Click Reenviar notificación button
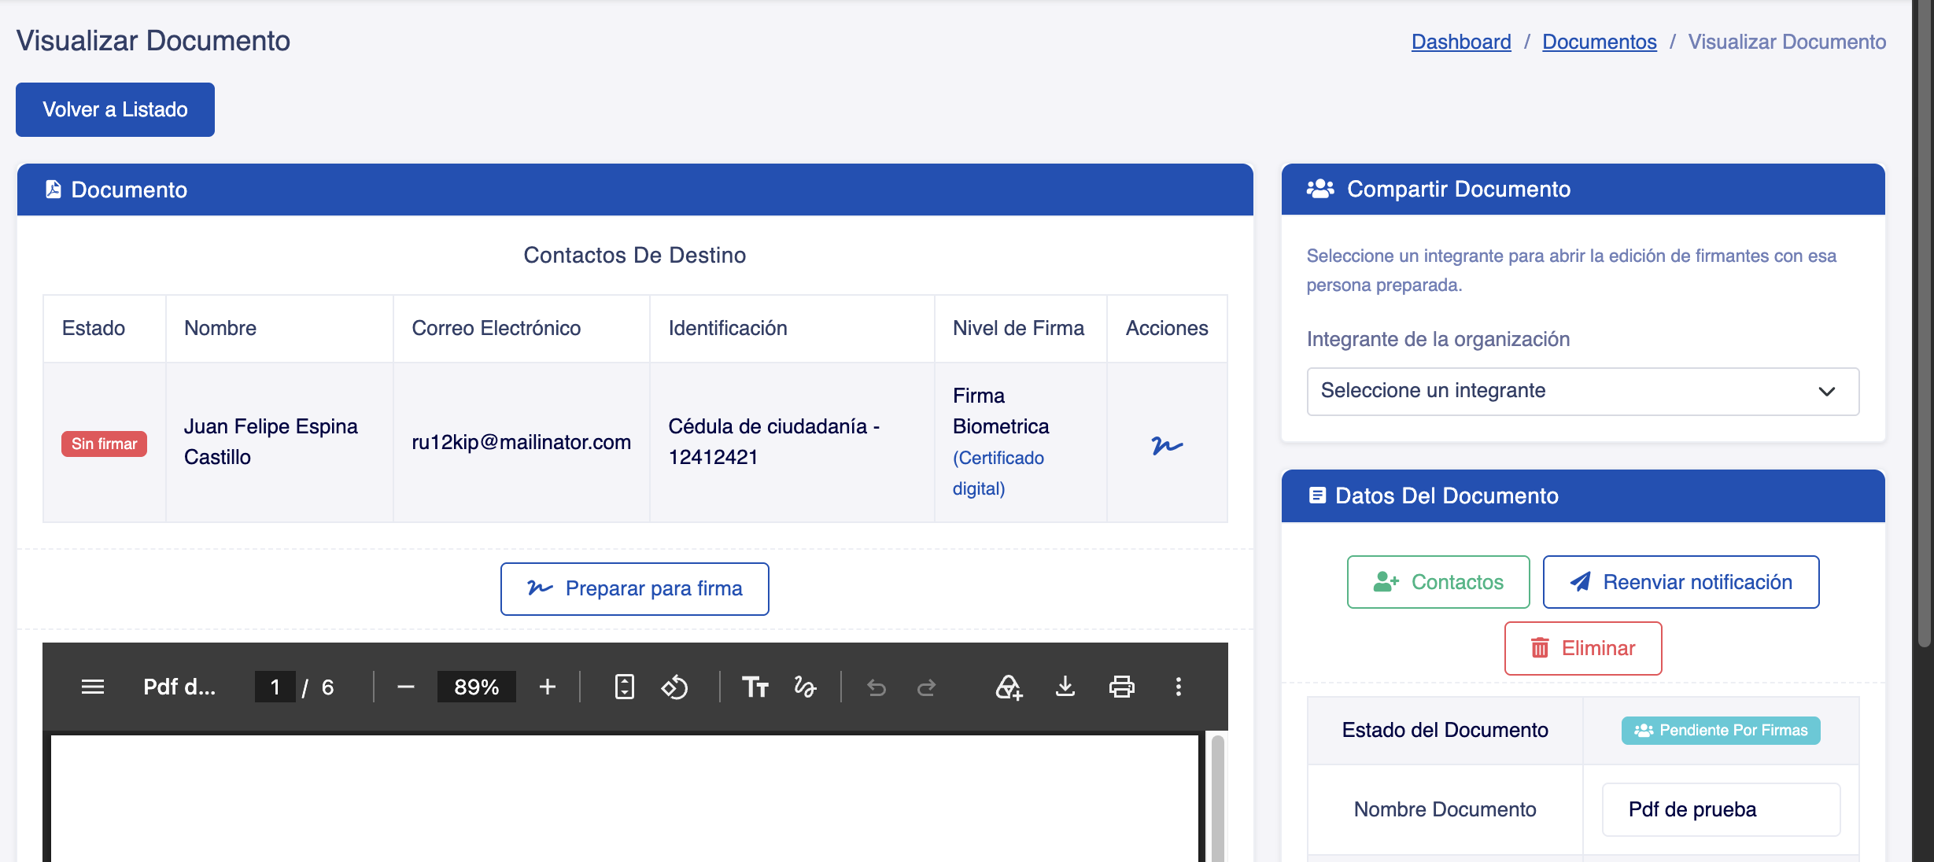 [x=1681, y=582]
